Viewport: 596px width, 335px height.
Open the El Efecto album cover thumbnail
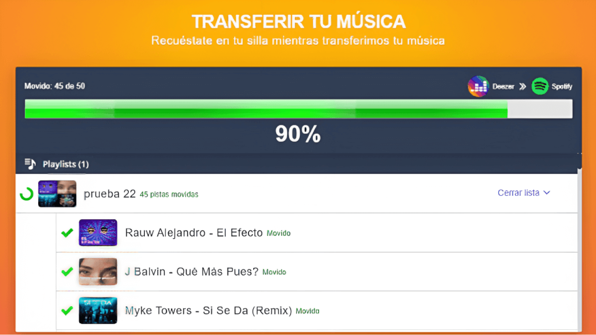(x=98, y=233)
